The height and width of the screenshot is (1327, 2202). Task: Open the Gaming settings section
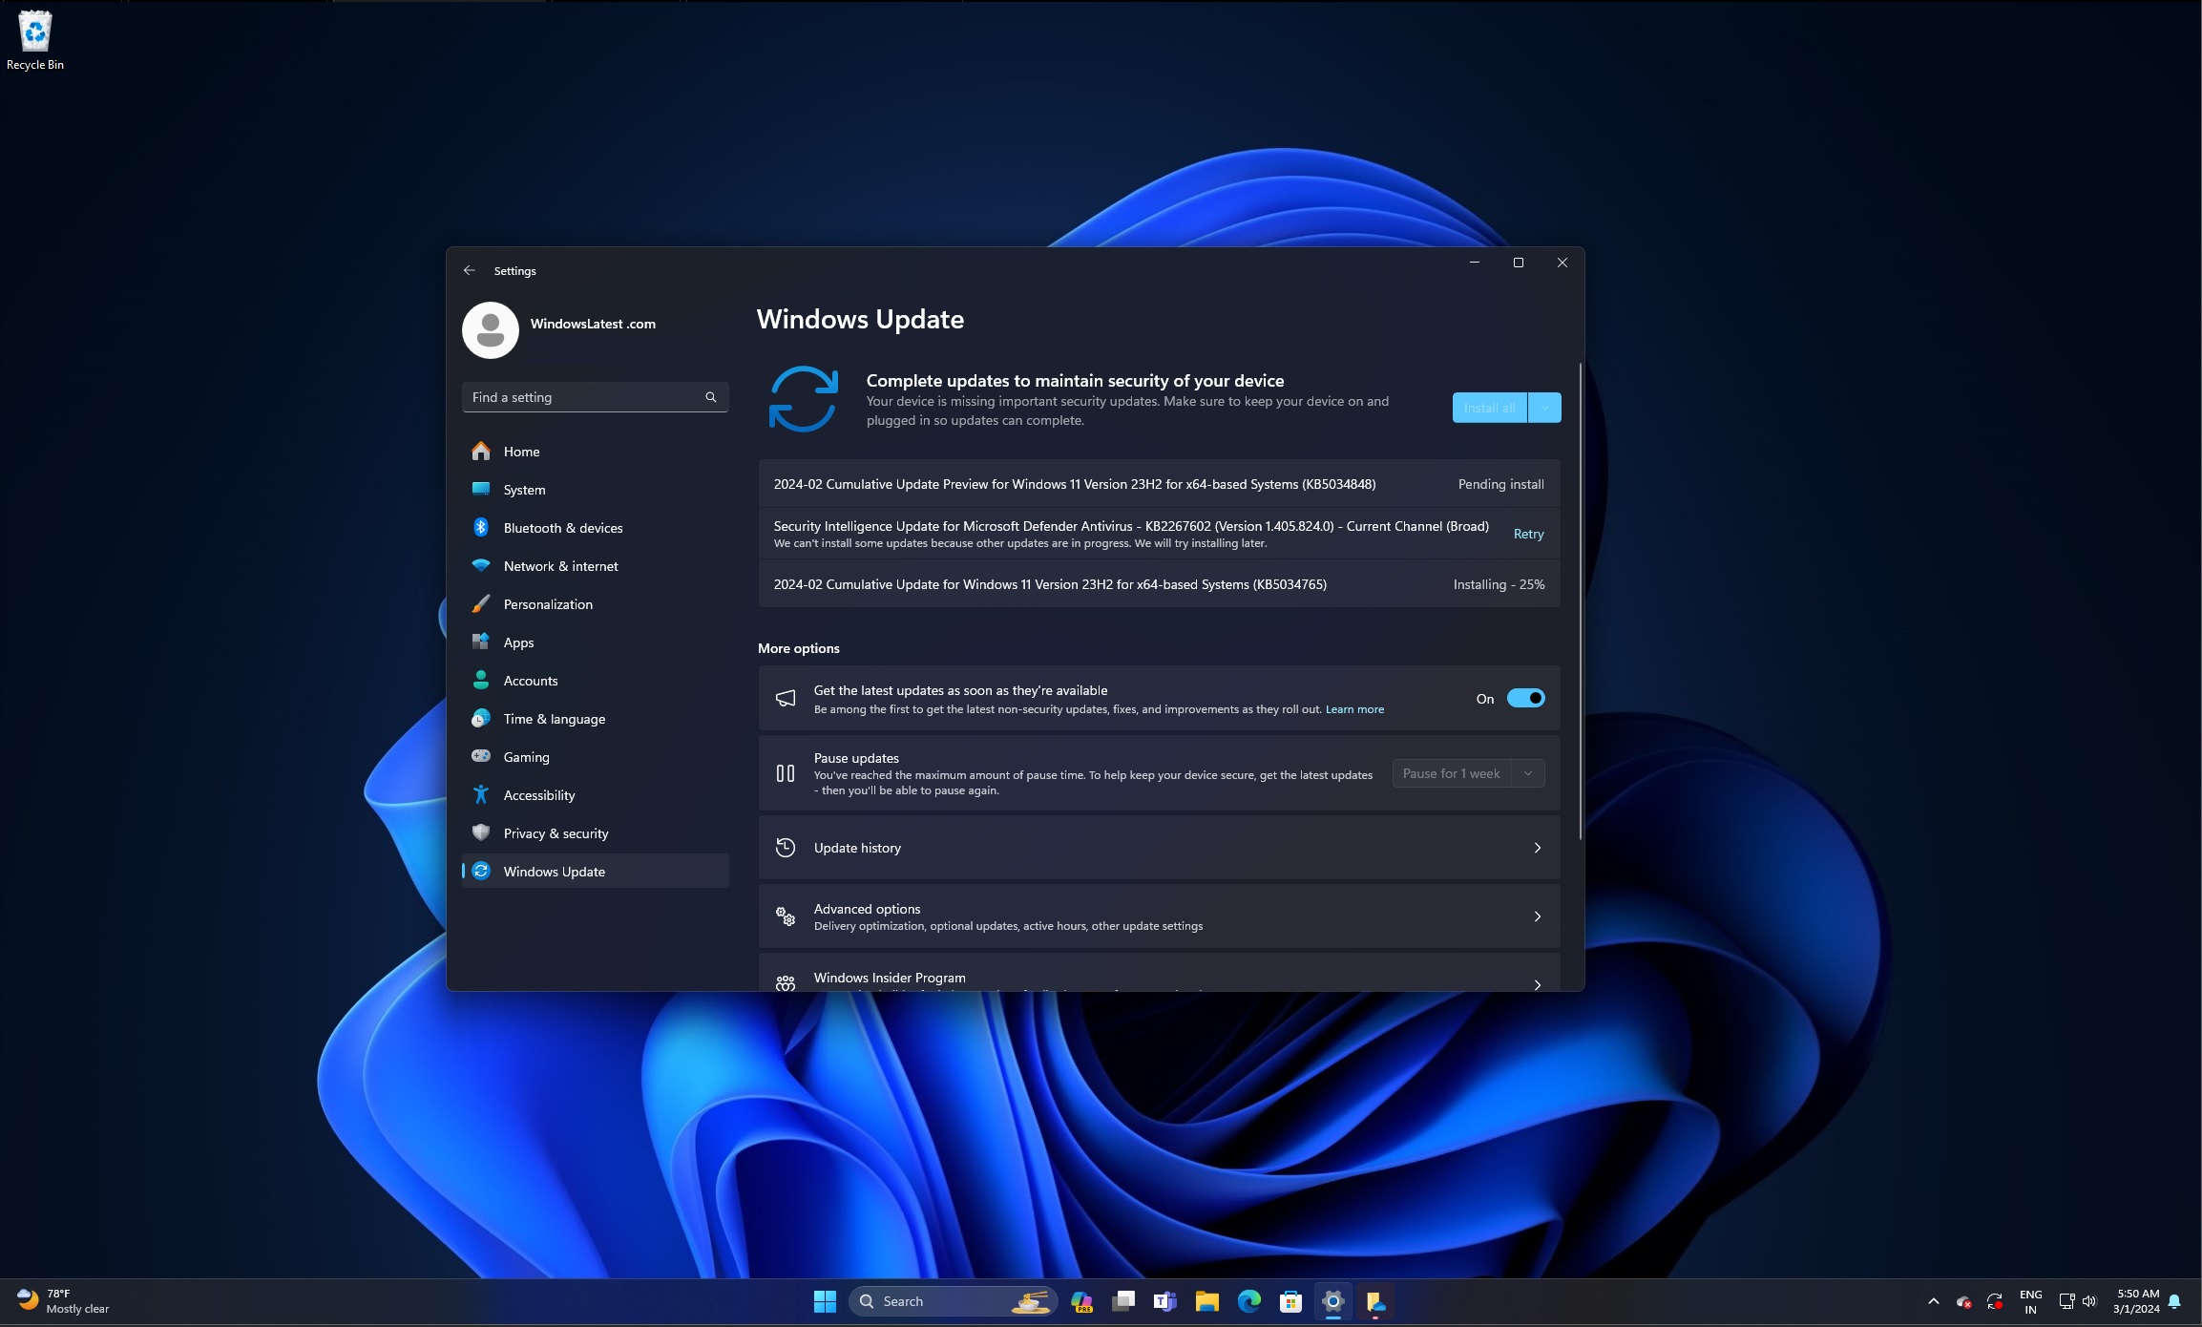point(526,756)
